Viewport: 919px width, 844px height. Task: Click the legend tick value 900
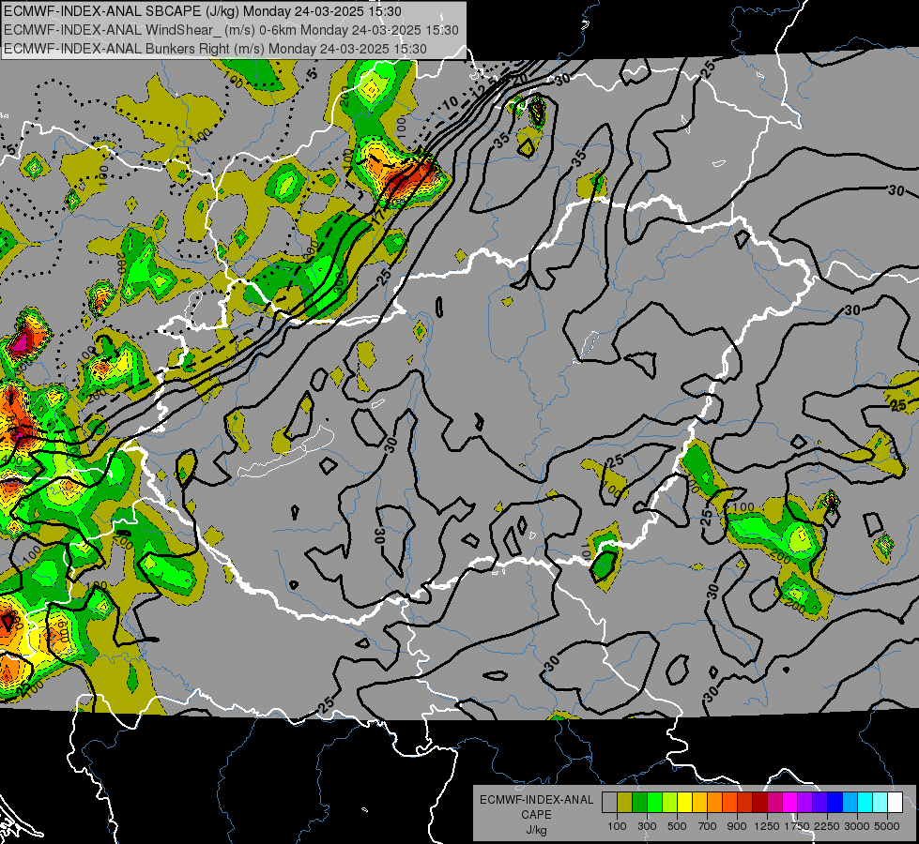point(737,826)
